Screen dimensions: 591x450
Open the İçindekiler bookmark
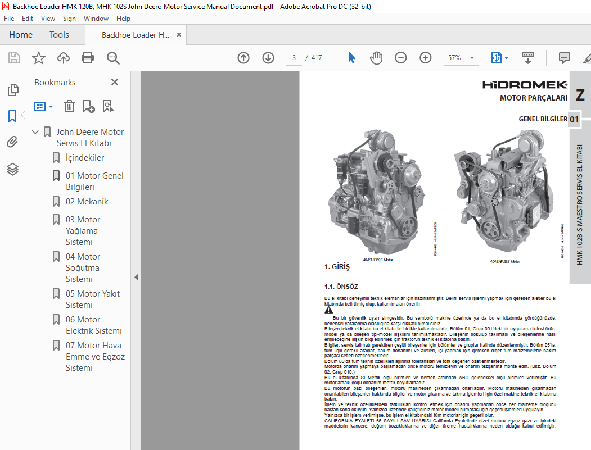pyautogui.click(x=85, y=158)
